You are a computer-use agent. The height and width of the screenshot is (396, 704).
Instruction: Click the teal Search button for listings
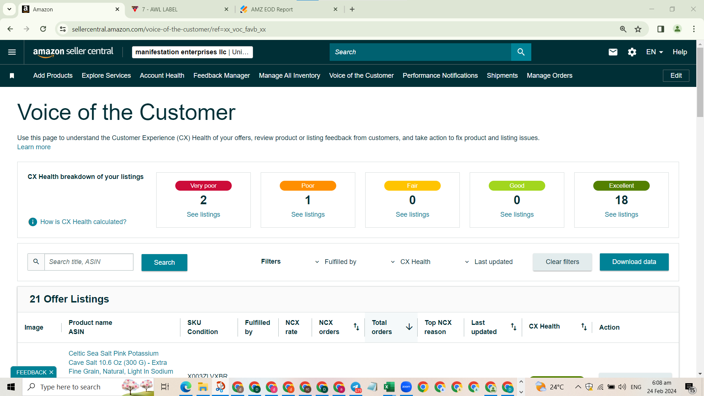(x=164, y=263)
